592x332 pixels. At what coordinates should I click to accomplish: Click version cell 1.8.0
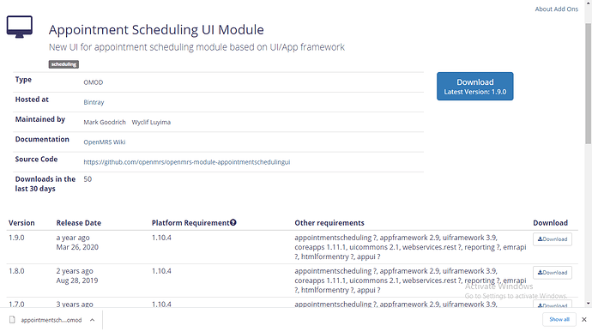coord(16,271)
